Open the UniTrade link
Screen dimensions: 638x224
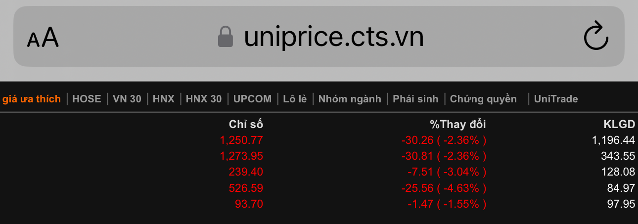[556, 99]
